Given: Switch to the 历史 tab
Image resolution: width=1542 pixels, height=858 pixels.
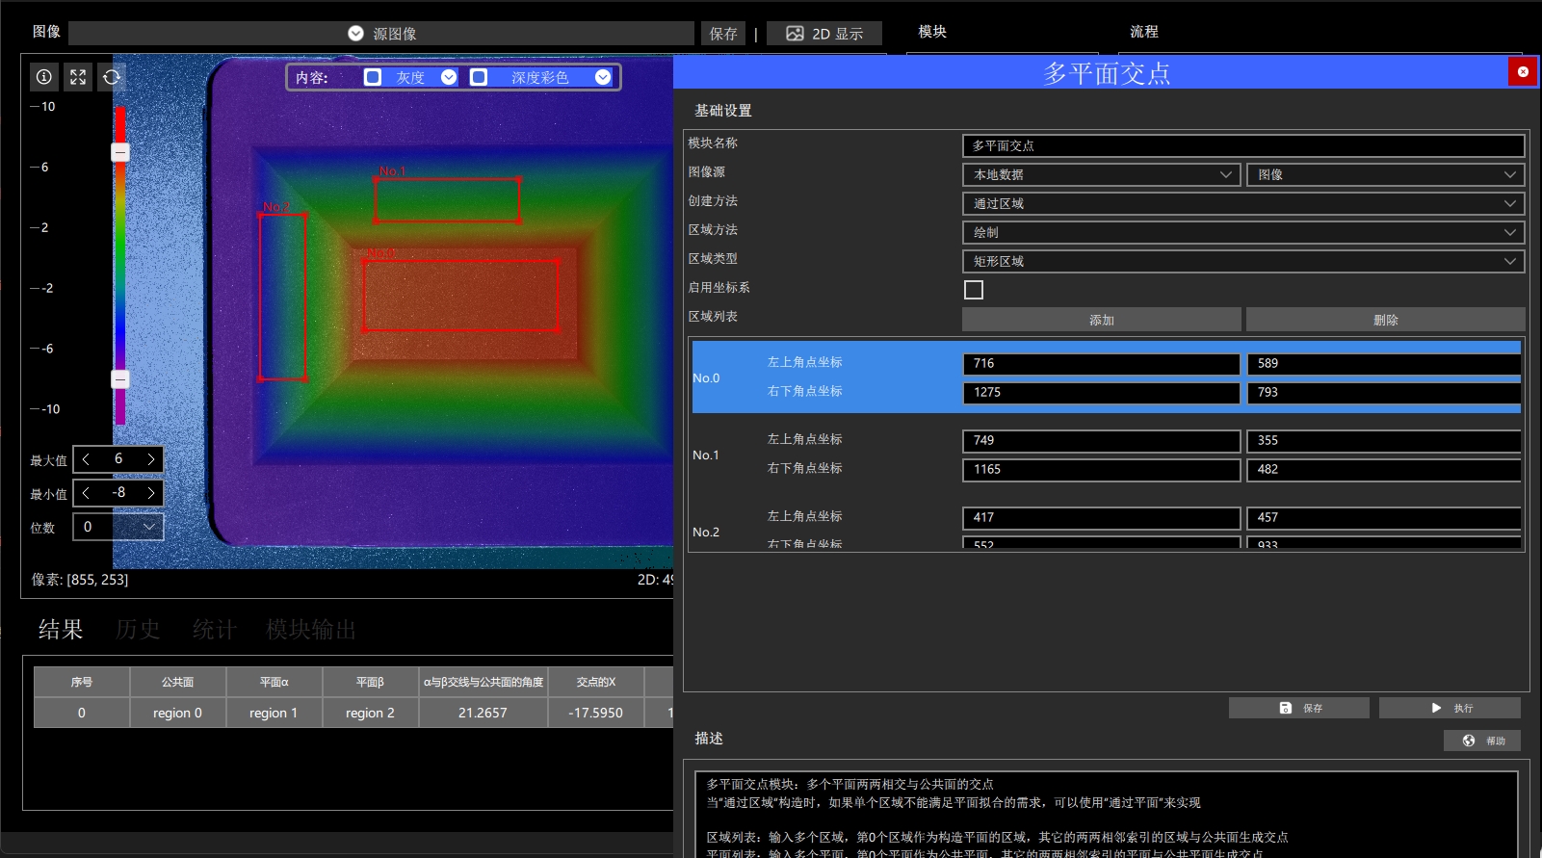Looking at the screenshot, I should tap(138, 630).
